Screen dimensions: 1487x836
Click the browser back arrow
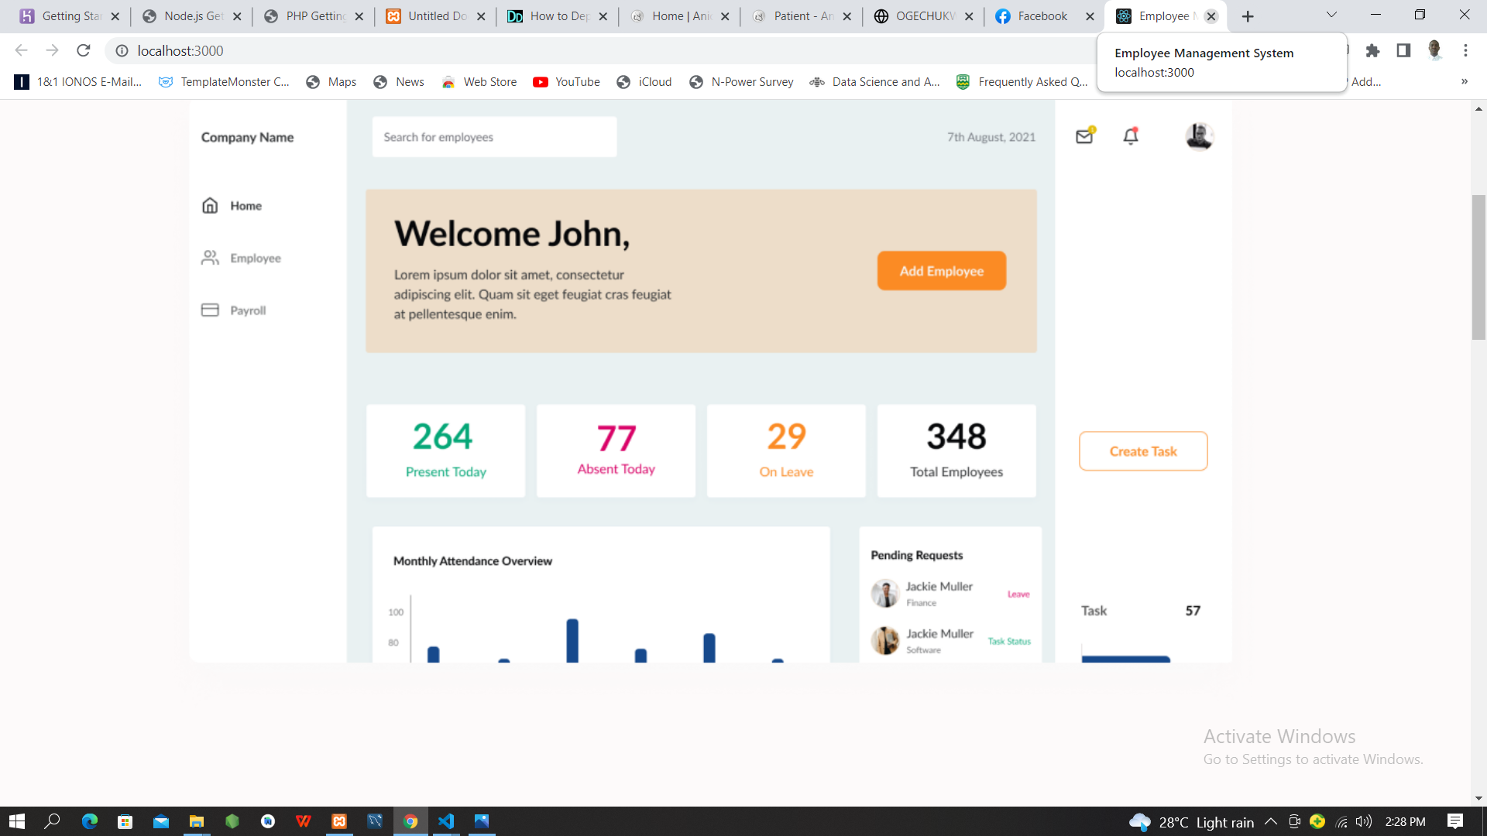pos(21,50)
